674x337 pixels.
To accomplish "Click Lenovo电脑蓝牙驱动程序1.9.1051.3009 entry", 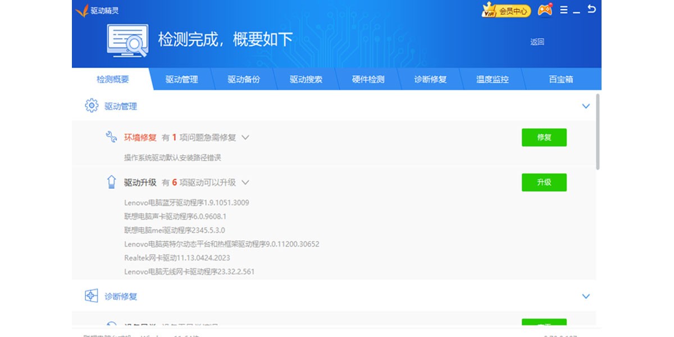I will click(186, 202).
